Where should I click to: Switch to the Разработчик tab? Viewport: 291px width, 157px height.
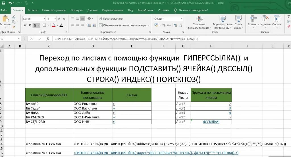[145, 11]
